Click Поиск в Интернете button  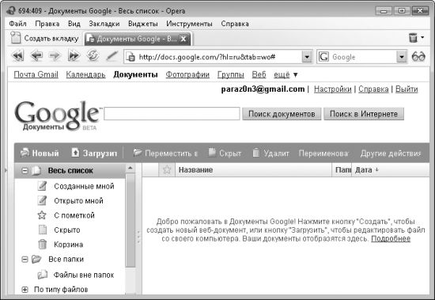pos(364,114)
